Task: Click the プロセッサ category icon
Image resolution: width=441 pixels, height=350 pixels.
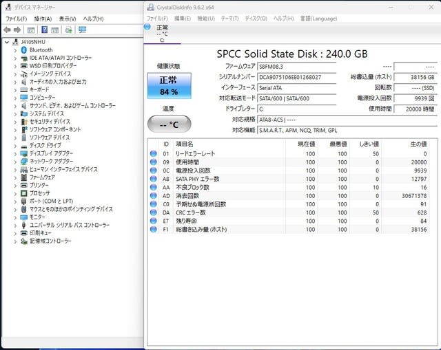Action: click(x=24, y=193)
